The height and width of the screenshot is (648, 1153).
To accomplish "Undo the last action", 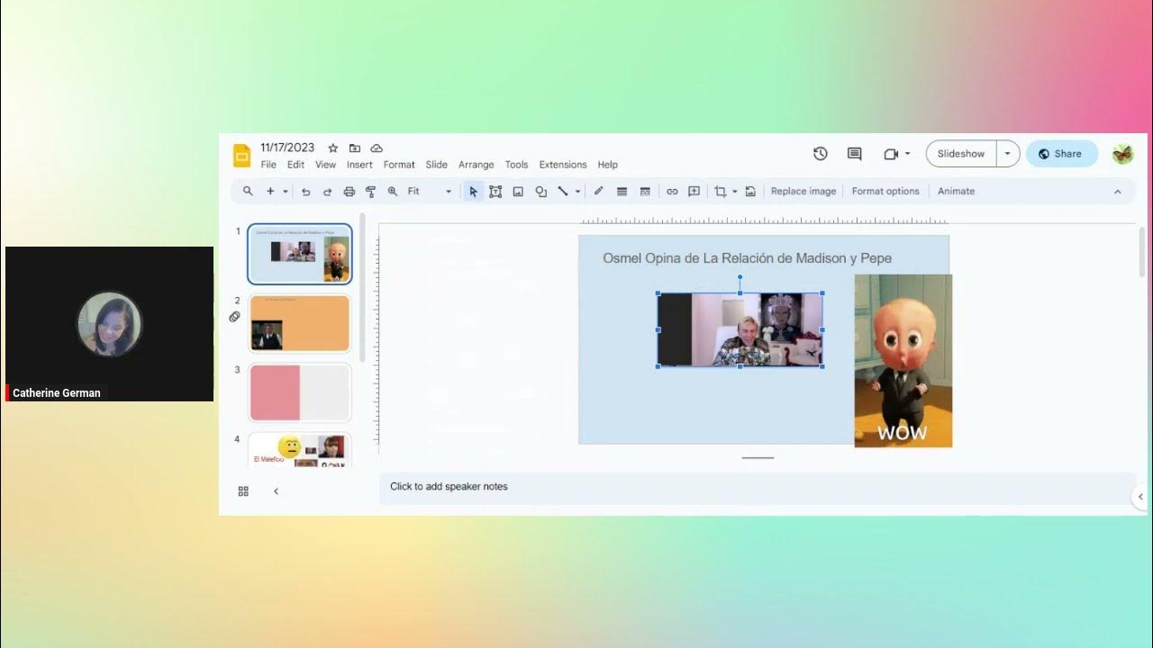I will click(305, 191).
